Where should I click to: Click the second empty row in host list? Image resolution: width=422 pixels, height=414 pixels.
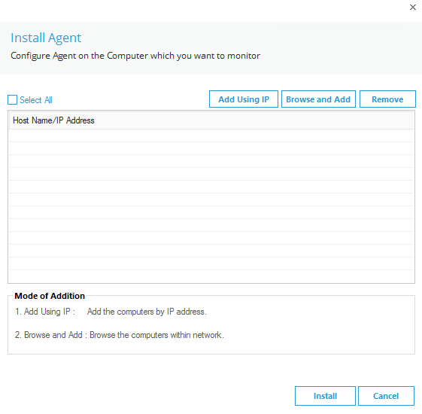tap(211, 148)
